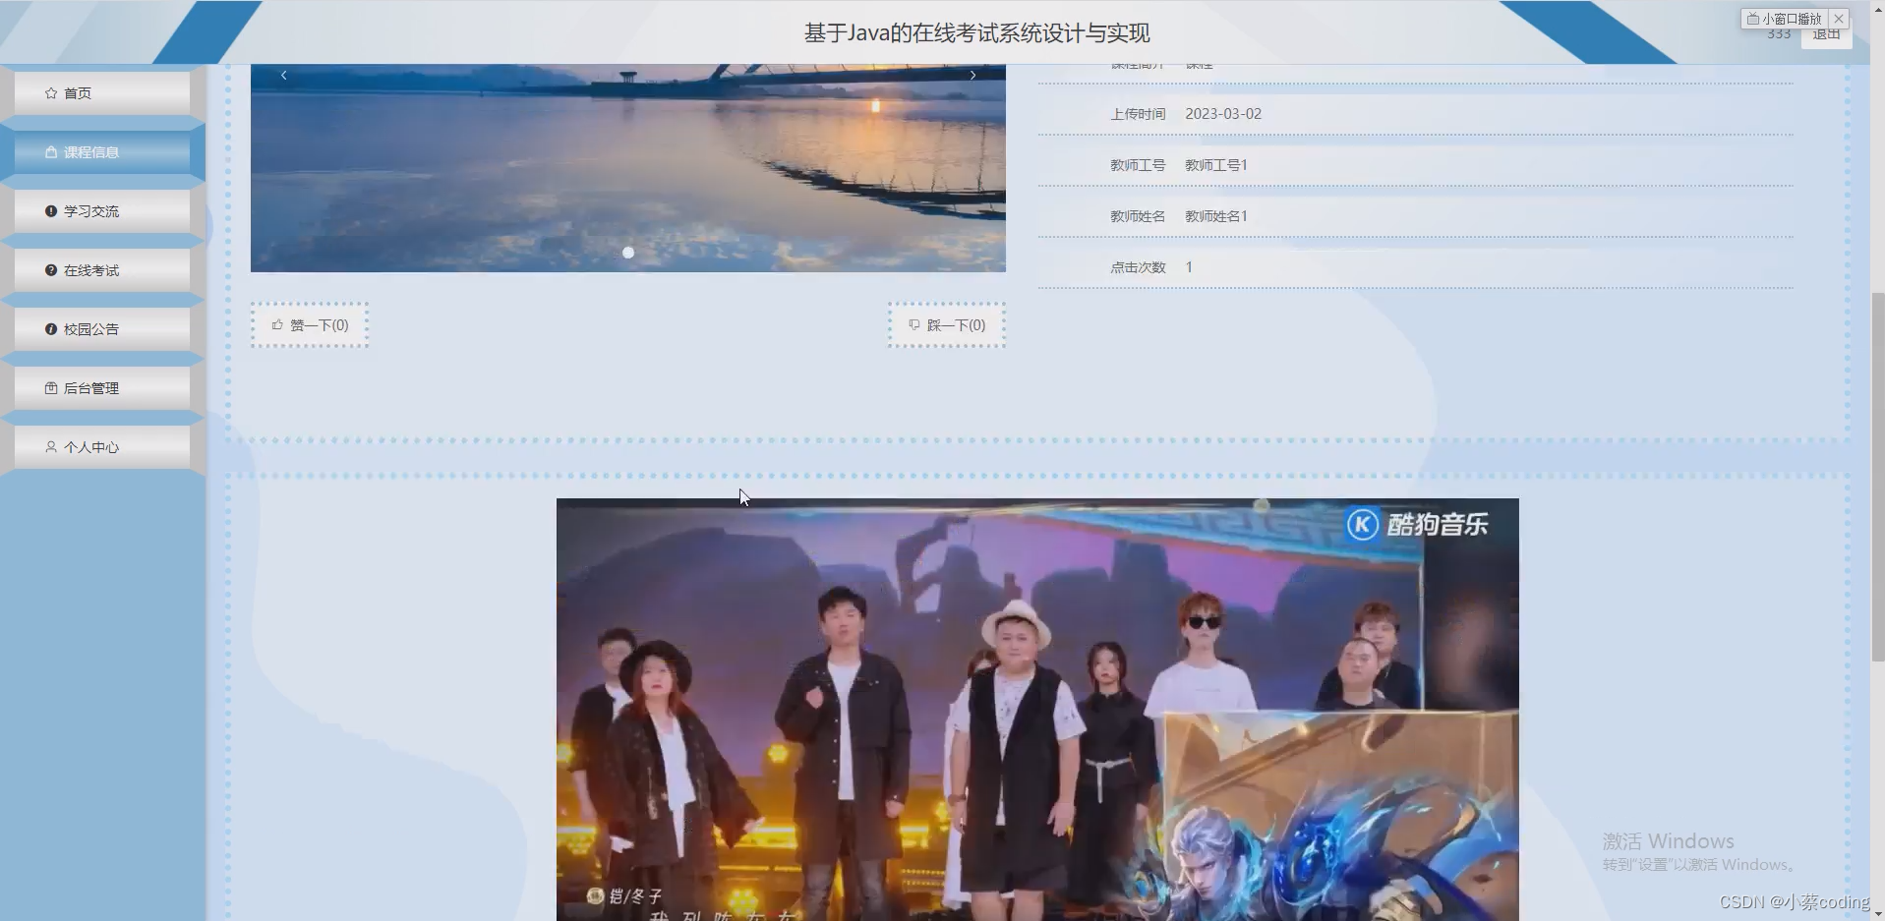Select 课程信息 in the sidebar
1885x921 pixels.
(x=102, y=152)
